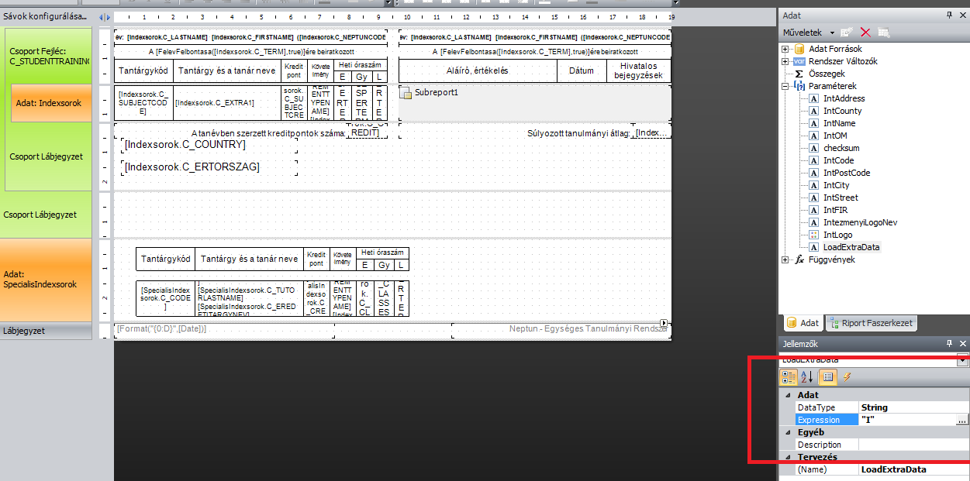This screenshot has width=970, height=481.
Task: Switch to the Riport Faszerkezet tab
Action: 871,323
